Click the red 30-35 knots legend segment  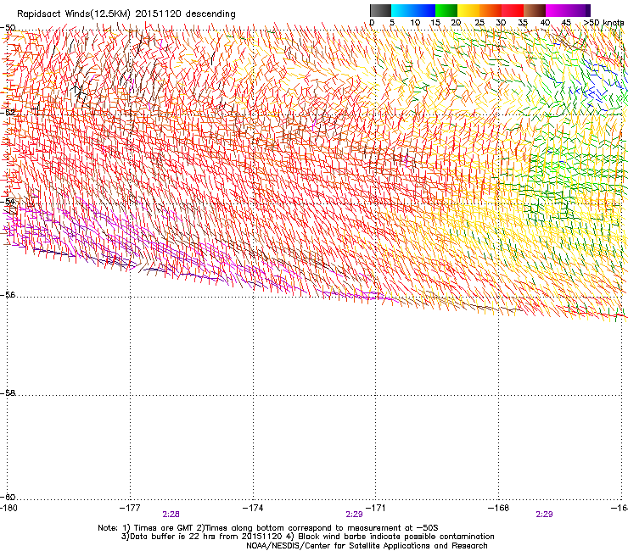click(513, 10)
